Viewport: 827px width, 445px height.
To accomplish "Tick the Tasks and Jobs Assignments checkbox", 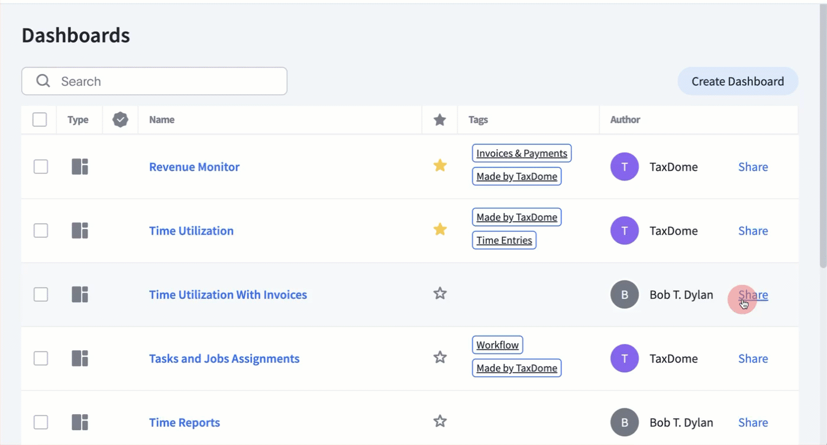I will tap(41, 359).
